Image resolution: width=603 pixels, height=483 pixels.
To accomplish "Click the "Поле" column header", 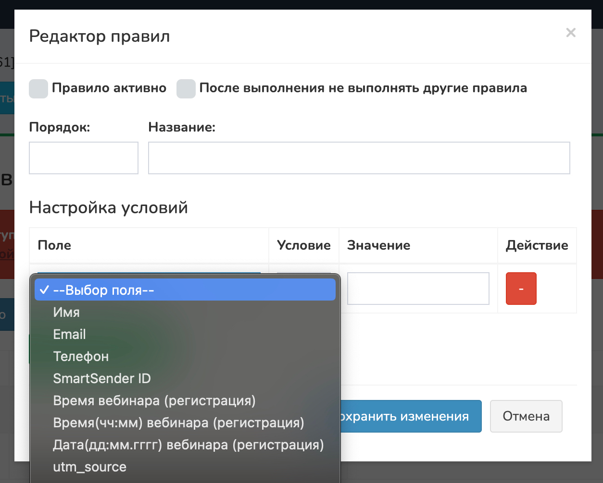I will click(x=54, y=245).
